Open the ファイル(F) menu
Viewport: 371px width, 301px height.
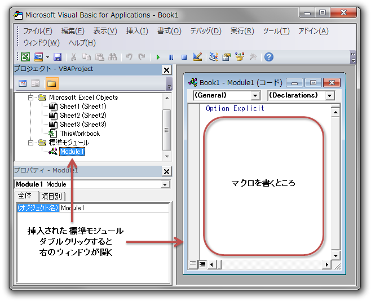tap(38, 31)
